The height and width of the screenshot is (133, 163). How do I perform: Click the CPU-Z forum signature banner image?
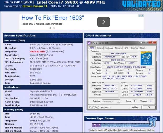[x=122, y=125]
